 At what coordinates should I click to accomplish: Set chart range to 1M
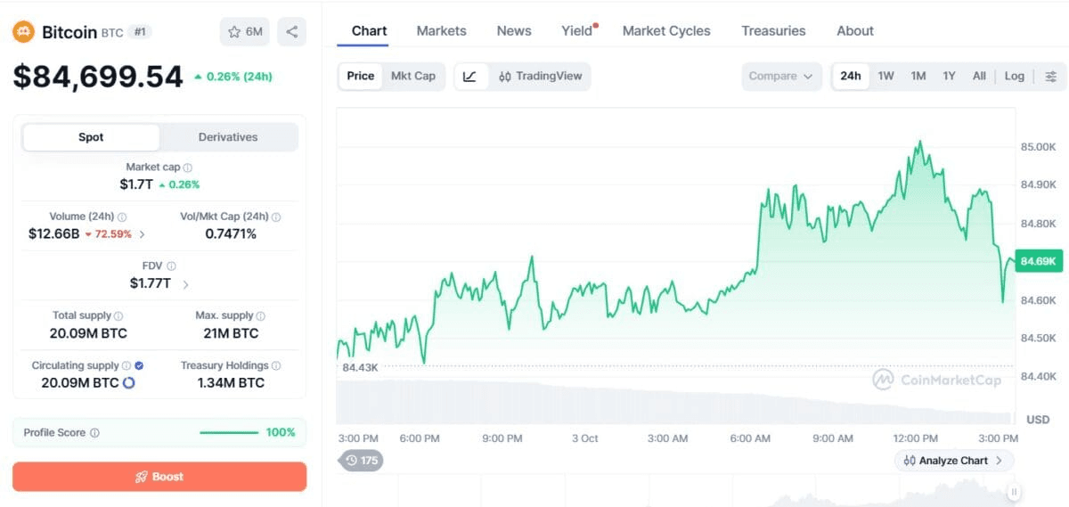click(x=918, y=77)
